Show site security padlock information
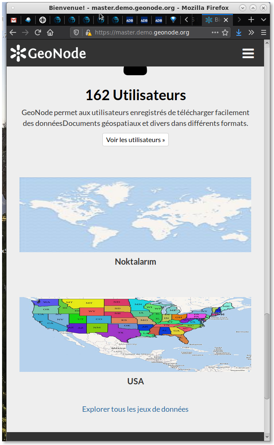 click(88, 33)
